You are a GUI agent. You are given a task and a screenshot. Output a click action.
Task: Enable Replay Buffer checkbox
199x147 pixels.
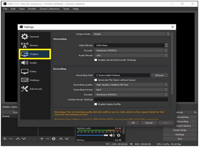pos(96,104)
